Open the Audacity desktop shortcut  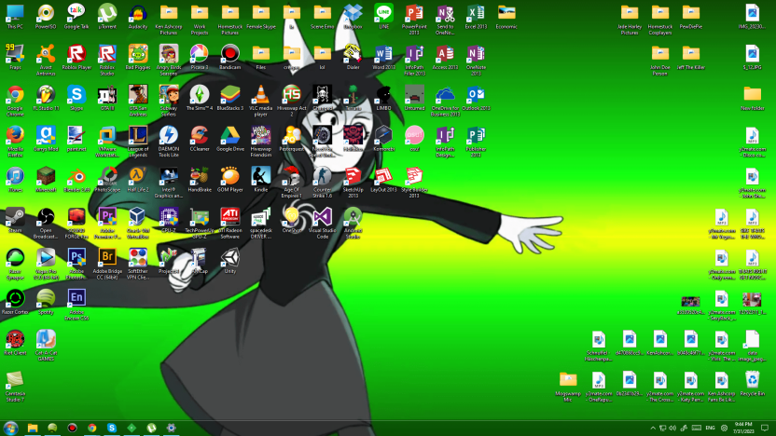137,13
